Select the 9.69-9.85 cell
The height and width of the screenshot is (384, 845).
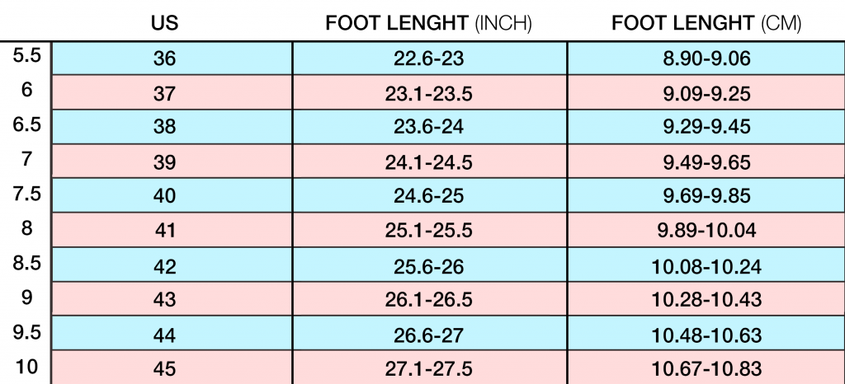pyautogui.click(x=706, y=197)
